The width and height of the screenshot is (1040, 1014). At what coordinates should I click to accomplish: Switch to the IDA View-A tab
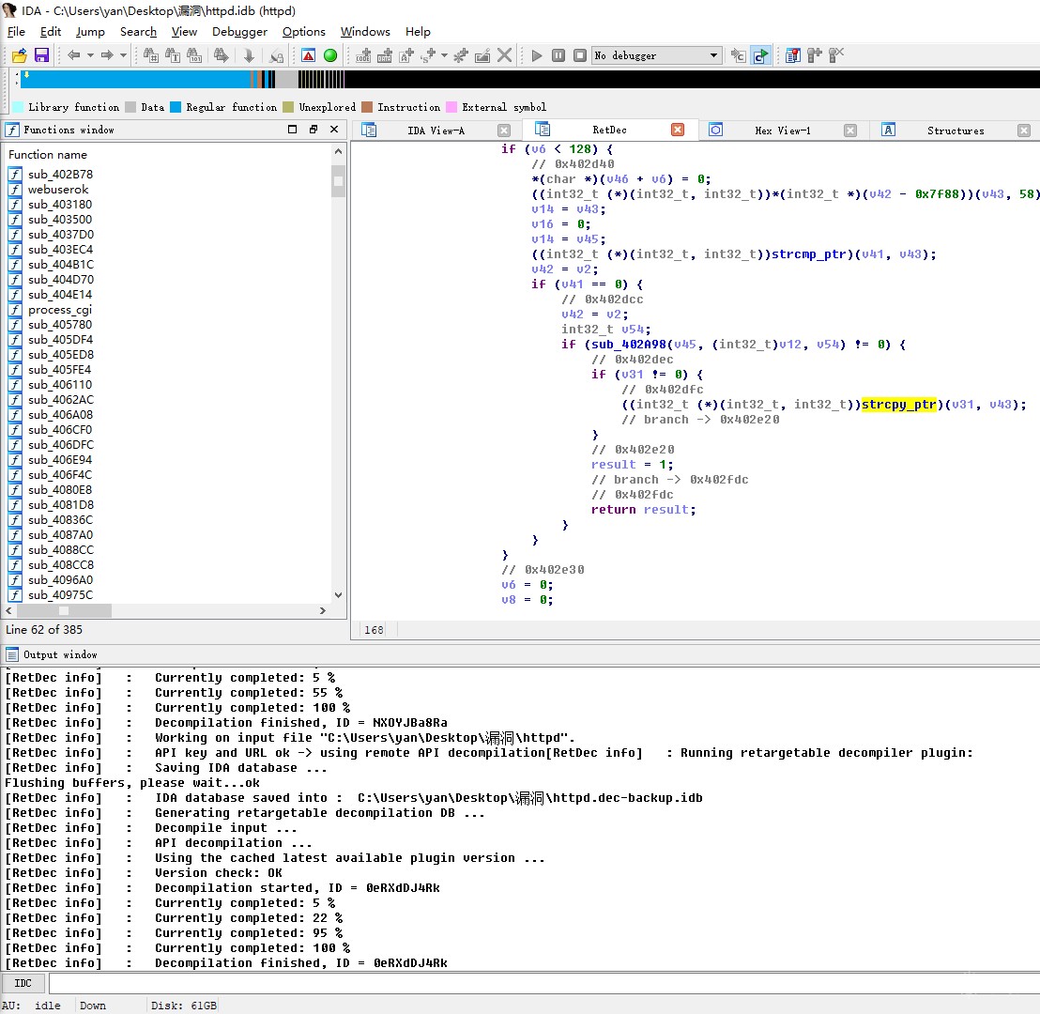tap(436, 131)
